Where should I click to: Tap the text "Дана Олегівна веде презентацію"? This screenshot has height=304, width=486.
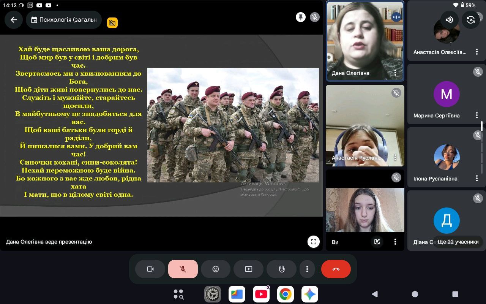49,242
